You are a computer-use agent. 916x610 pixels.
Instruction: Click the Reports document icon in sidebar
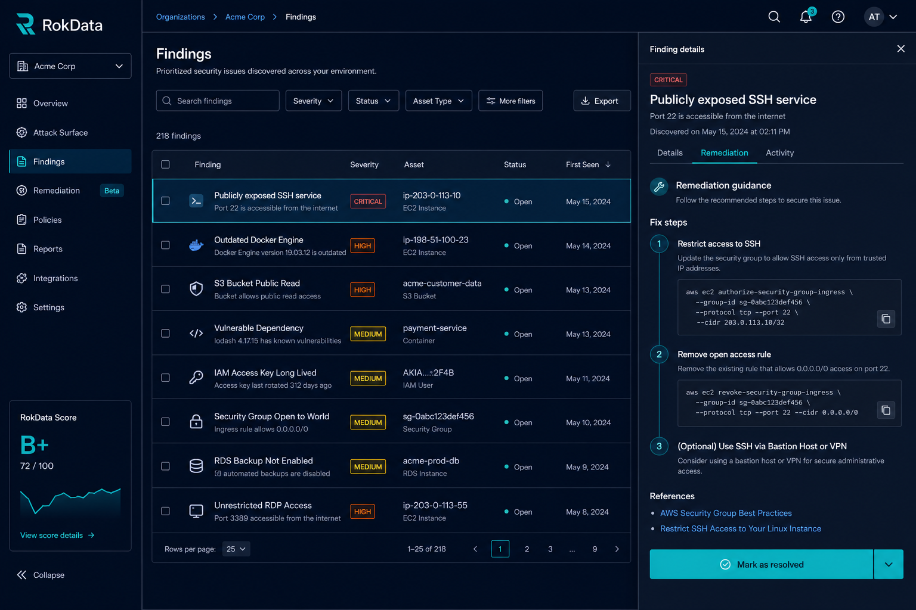pyautogui.click(x=22, y=249)
